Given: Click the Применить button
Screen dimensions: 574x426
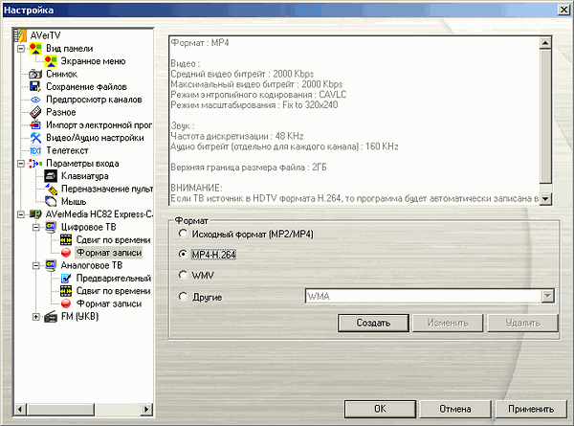Looking at the screenshot, I should (531, 409).
